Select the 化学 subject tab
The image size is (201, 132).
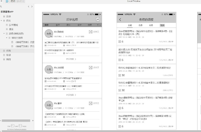pos(79,25)
